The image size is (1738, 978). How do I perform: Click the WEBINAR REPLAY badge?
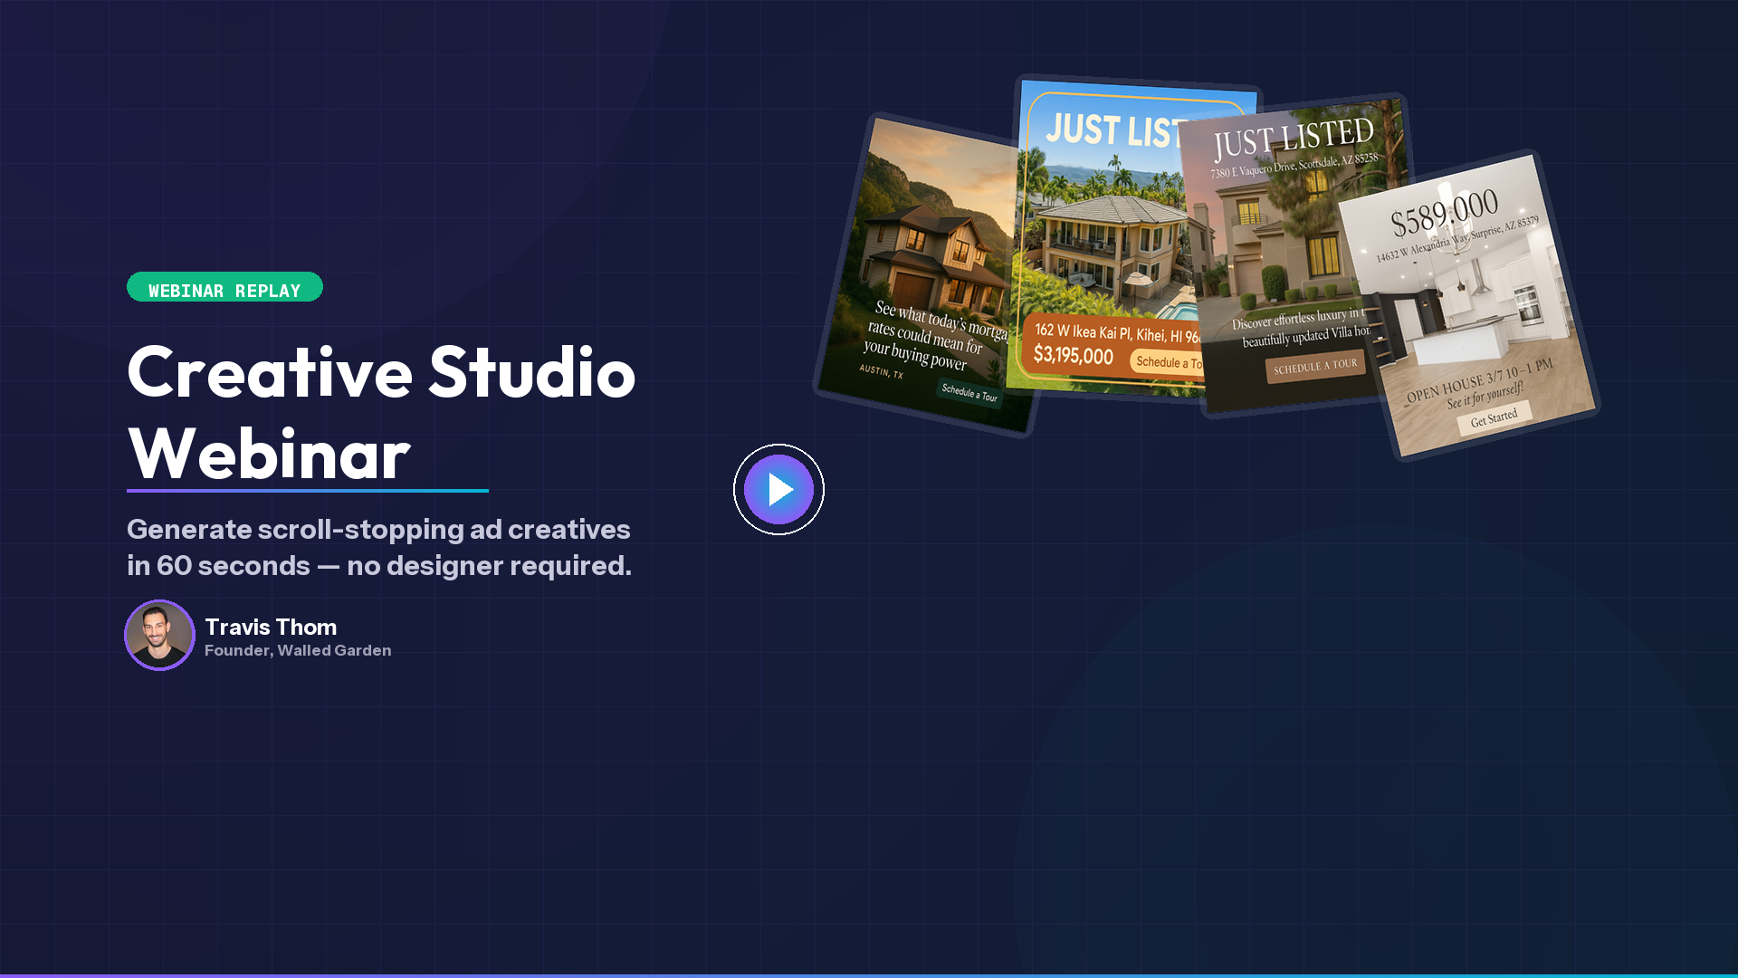tap(224, 287)
